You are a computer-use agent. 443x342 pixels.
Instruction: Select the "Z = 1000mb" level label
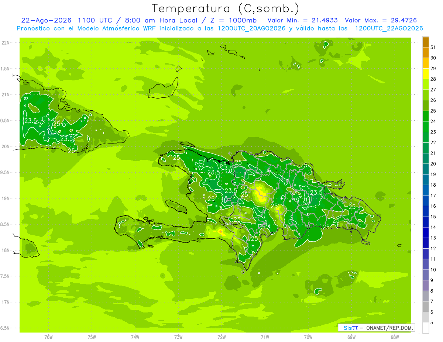coord(234,20)
